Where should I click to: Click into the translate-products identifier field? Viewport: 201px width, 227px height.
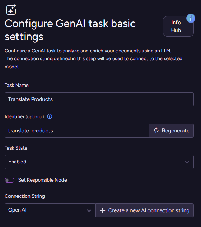77,131
